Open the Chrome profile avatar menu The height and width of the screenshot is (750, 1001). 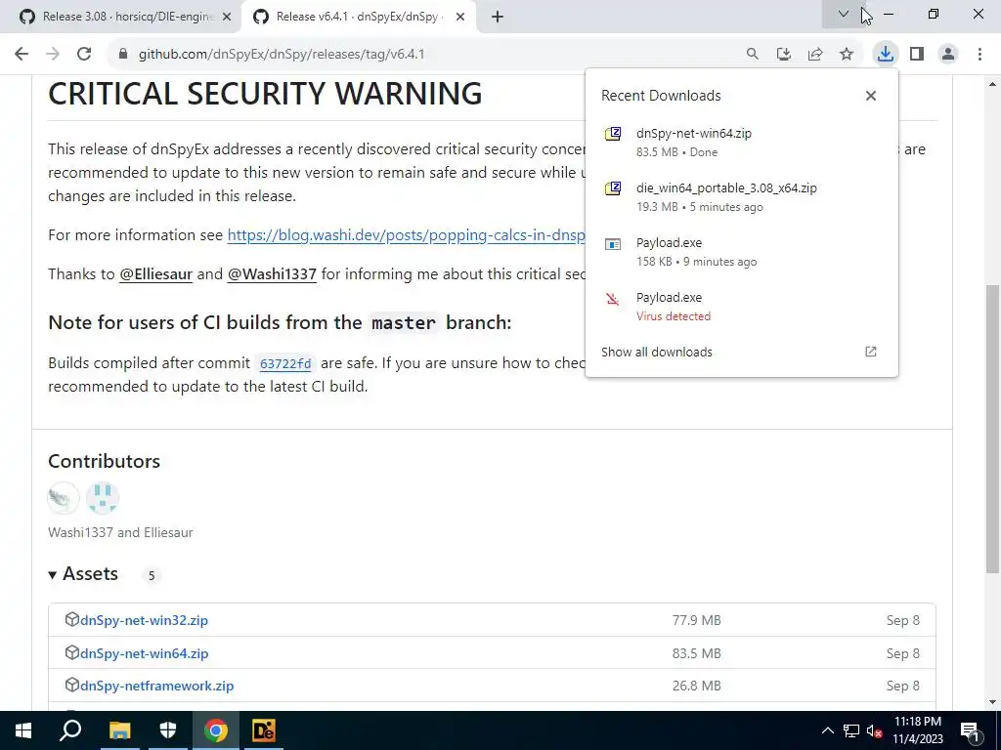coord(948,54)
